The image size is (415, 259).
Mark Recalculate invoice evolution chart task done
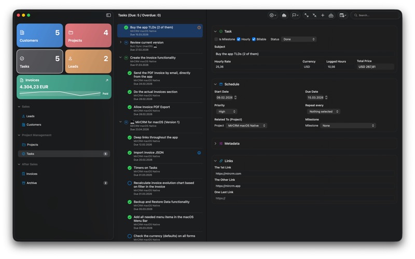coord(130,183)
